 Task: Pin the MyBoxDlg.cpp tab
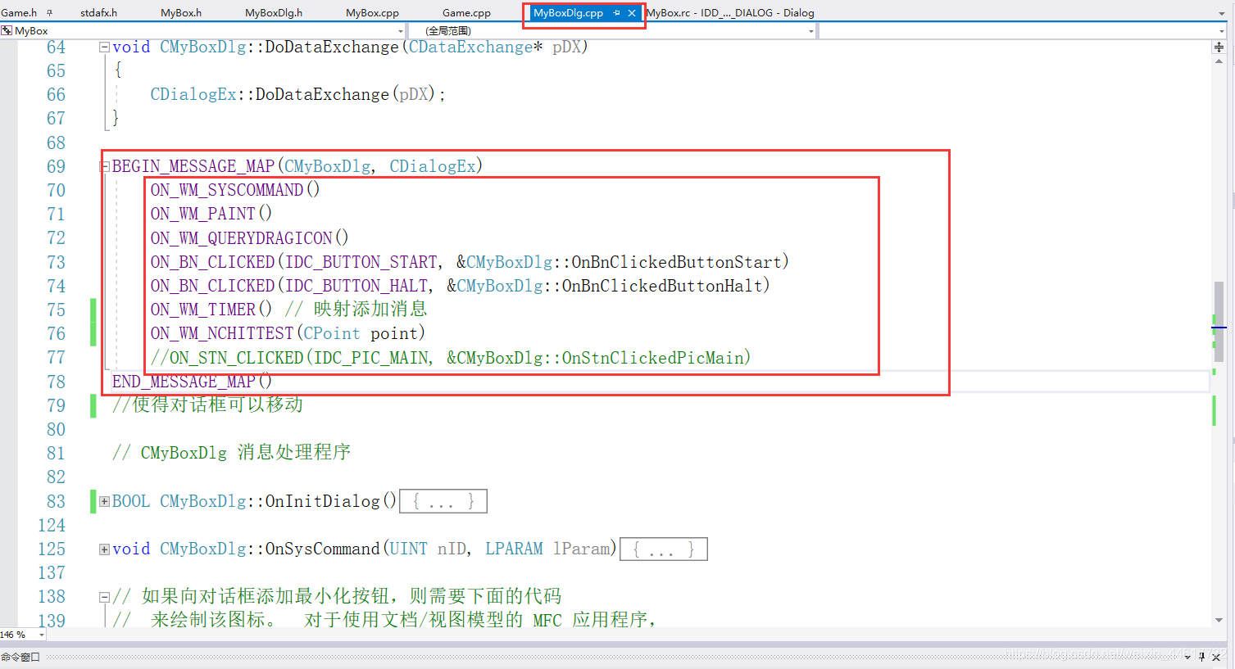click(x=616, y=13)
